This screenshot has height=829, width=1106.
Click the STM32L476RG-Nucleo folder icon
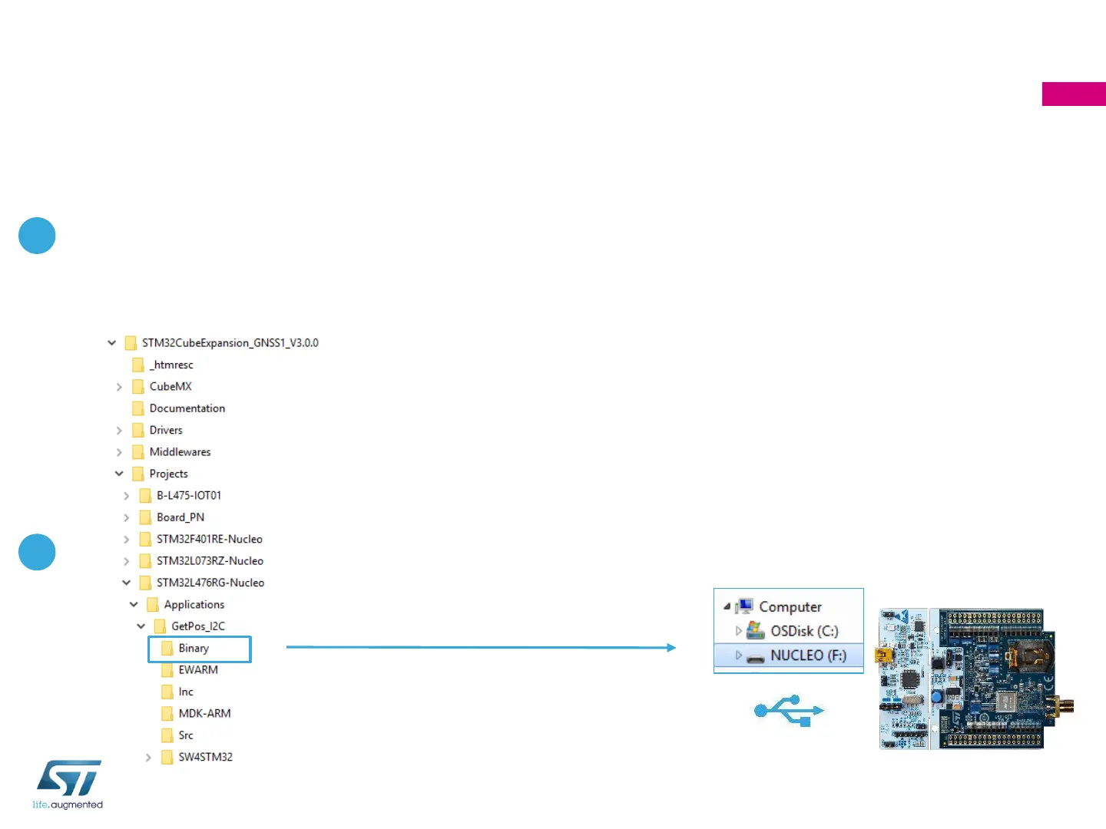pos(145,583)
